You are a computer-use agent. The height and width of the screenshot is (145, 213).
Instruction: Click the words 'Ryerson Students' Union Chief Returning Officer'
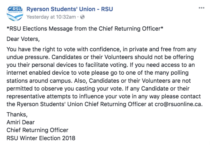(82, 104)
